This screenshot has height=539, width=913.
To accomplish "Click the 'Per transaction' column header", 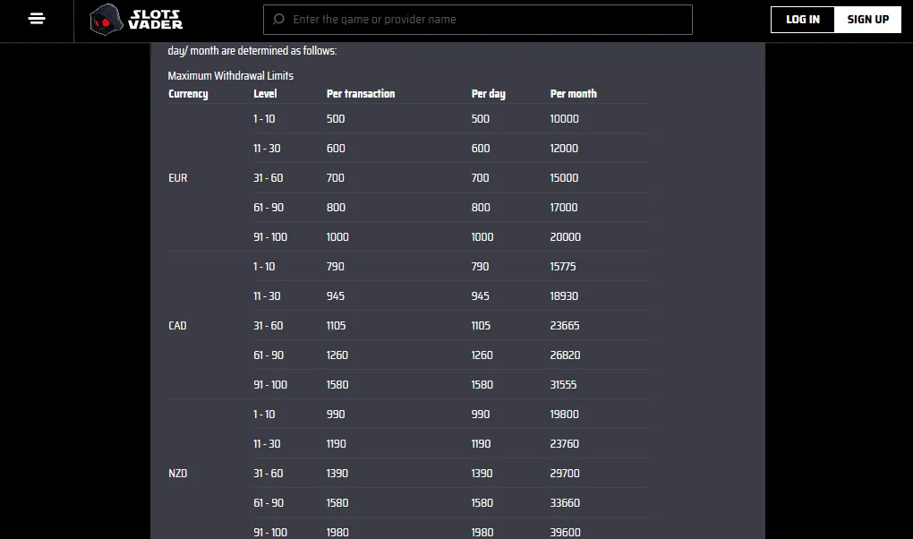I will coord(361,94).
